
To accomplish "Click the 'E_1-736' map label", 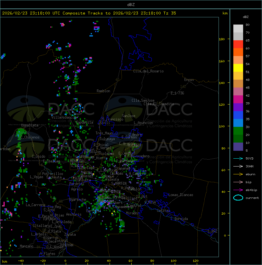I will 177,93.
